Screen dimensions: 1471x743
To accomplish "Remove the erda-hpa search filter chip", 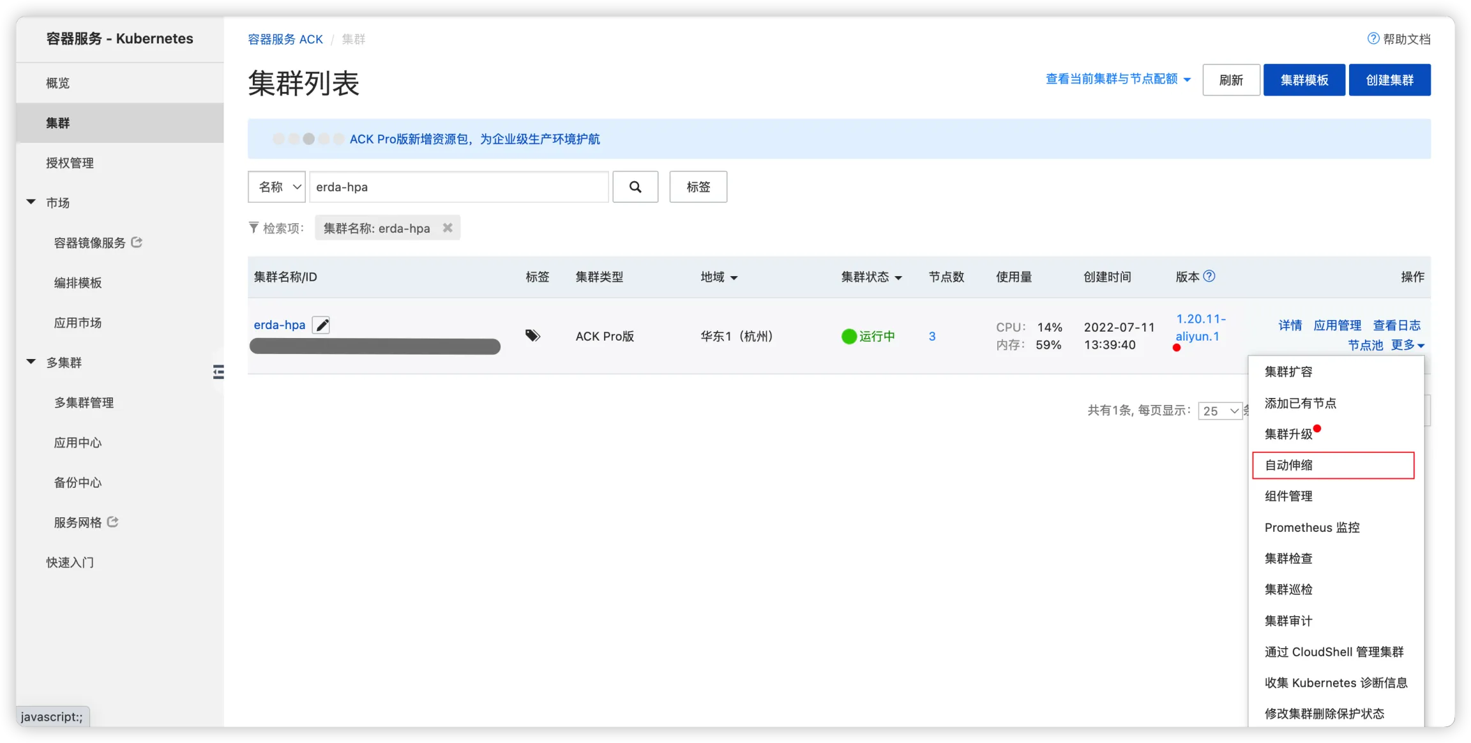I will pos(448,228).
